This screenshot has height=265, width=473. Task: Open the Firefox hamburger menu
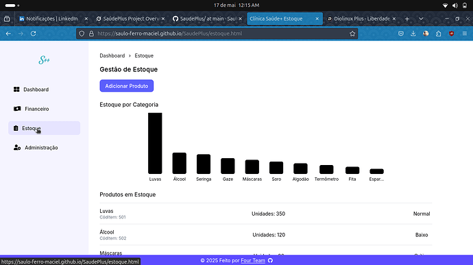[x=465, y=34]
